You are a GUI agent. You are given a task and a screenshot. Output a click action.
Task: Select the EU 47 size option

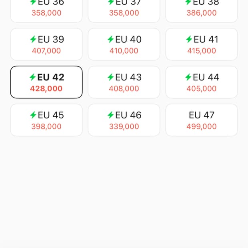[201, 120]
